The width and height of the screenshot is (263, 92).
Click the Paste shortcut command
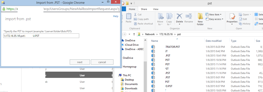coord(143,24)
